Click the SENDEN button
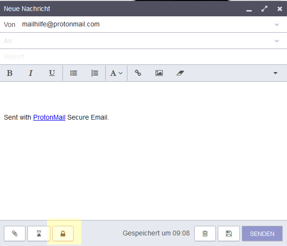 pyautogui.click(x=262, y=234)
